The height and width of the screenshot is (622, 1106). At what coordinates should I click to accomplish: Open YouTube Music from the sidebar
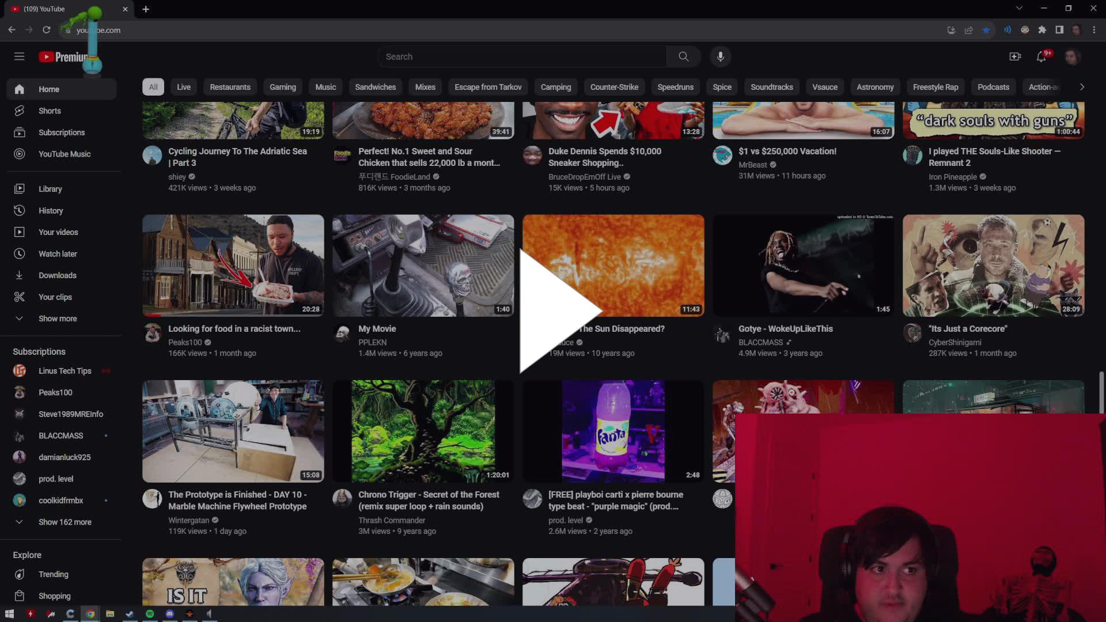[64, 154]
